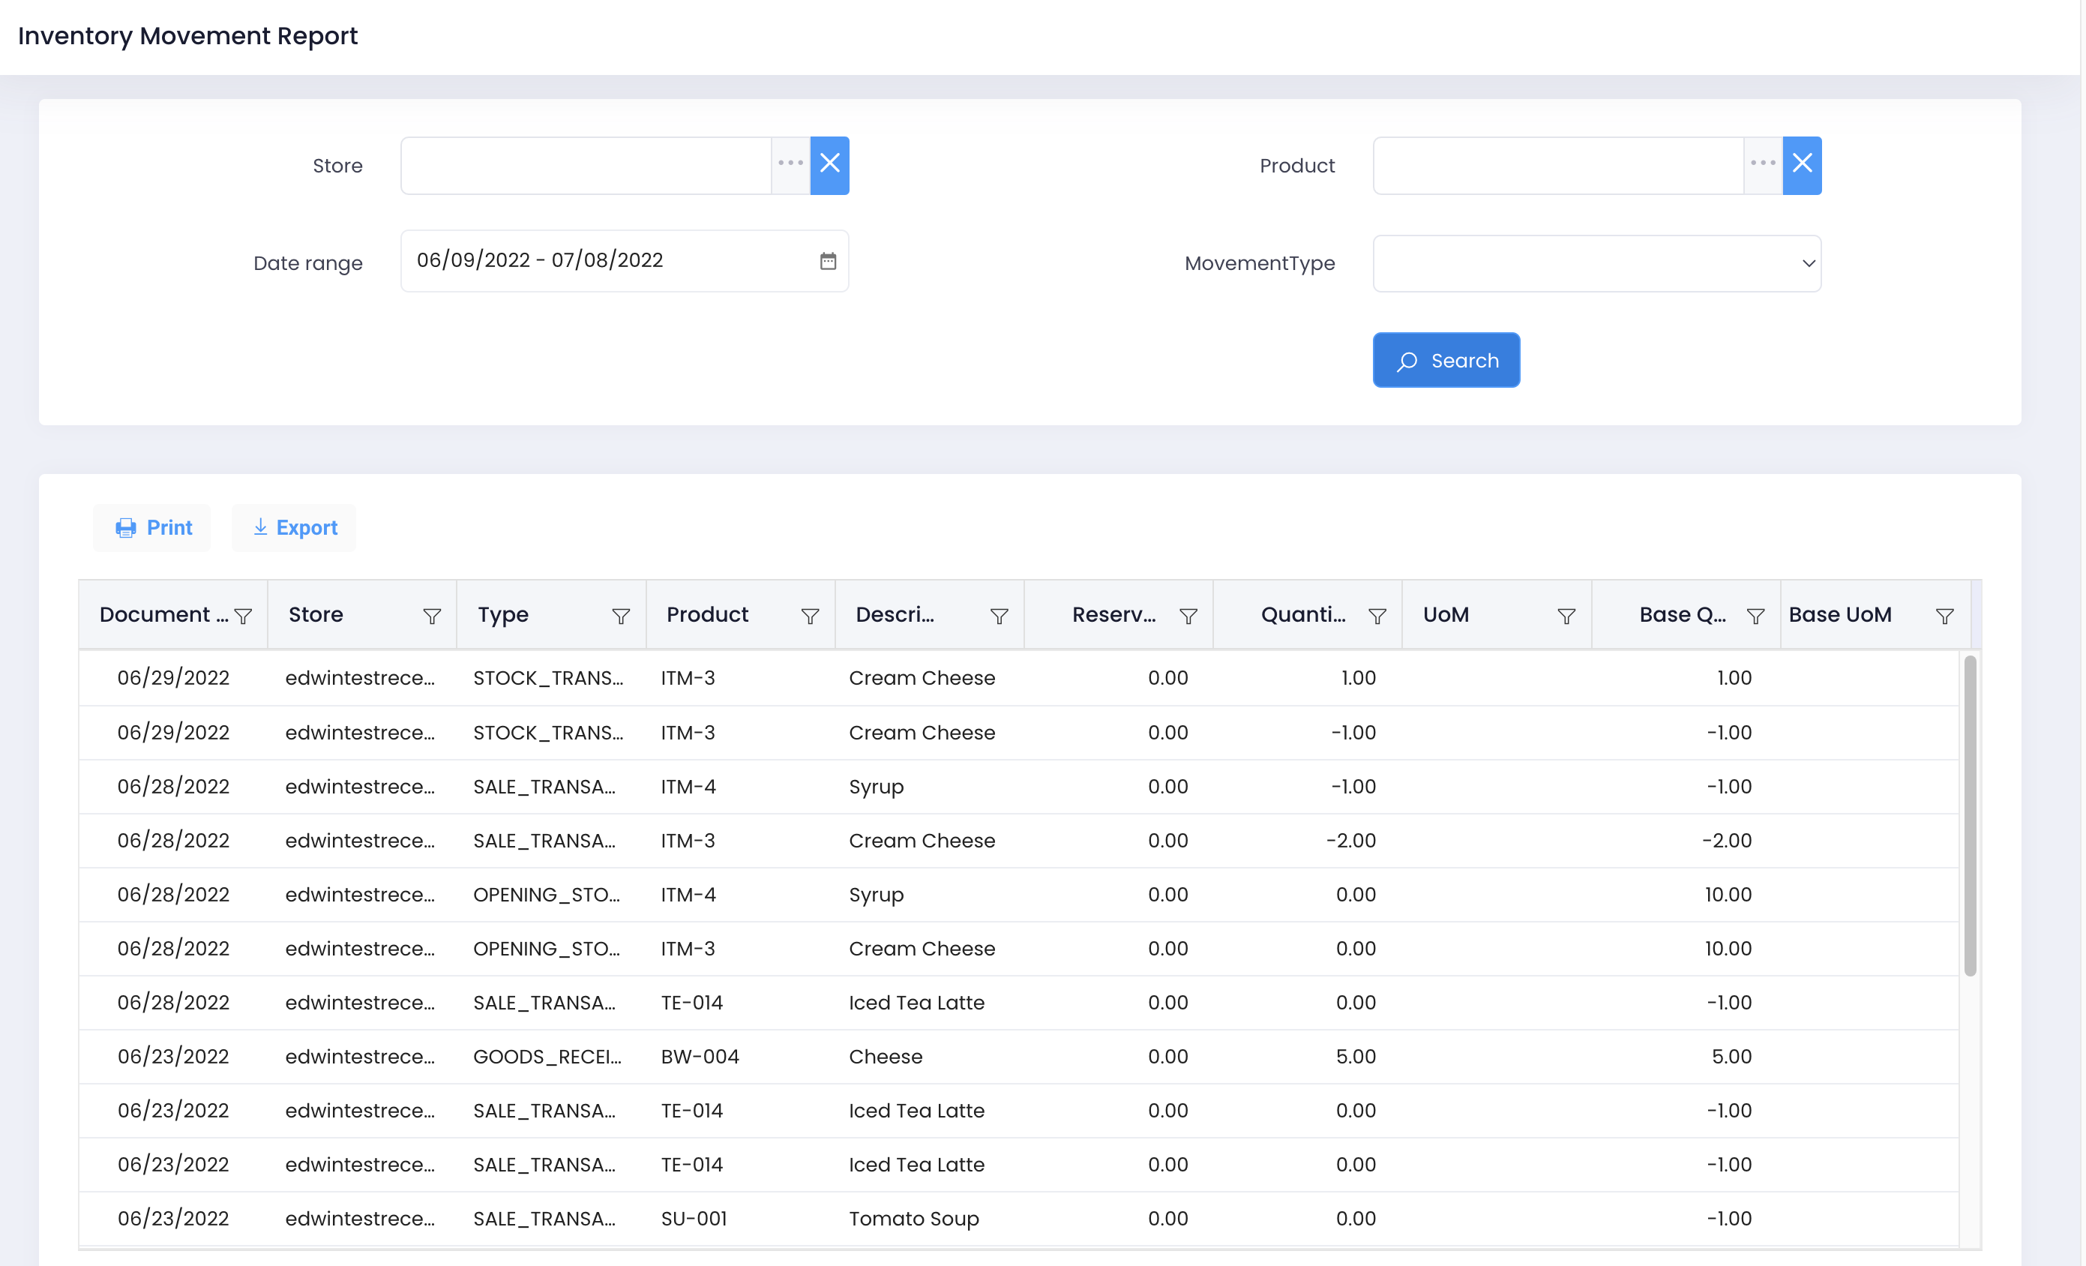Edit the Date range field
Screen dimensions: 2086x1266
point(625,261)
